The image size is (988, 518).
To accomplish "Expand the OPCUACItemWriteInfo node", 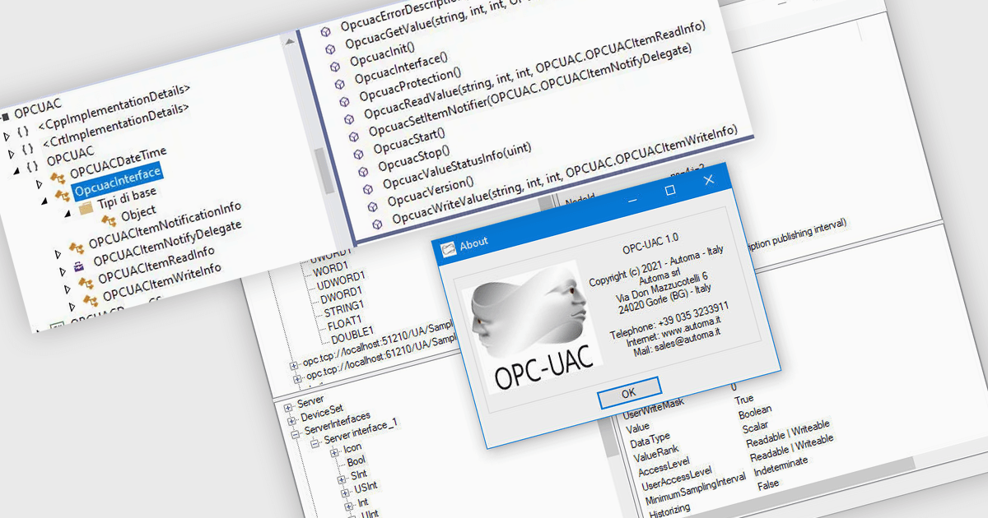I will pyautogui.click(x=72, y=307).
